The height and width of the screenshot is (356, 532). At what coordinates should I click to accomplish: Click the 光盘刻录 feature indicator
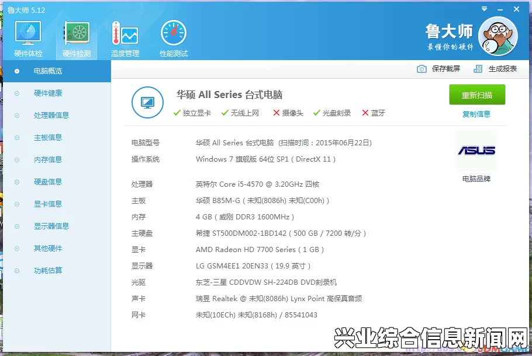(x=332, y=113)
